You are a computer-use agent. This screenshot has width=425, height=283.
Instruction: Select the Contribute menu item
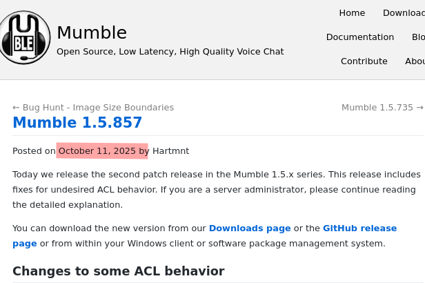pyautogui.click(x=364, y=61)
